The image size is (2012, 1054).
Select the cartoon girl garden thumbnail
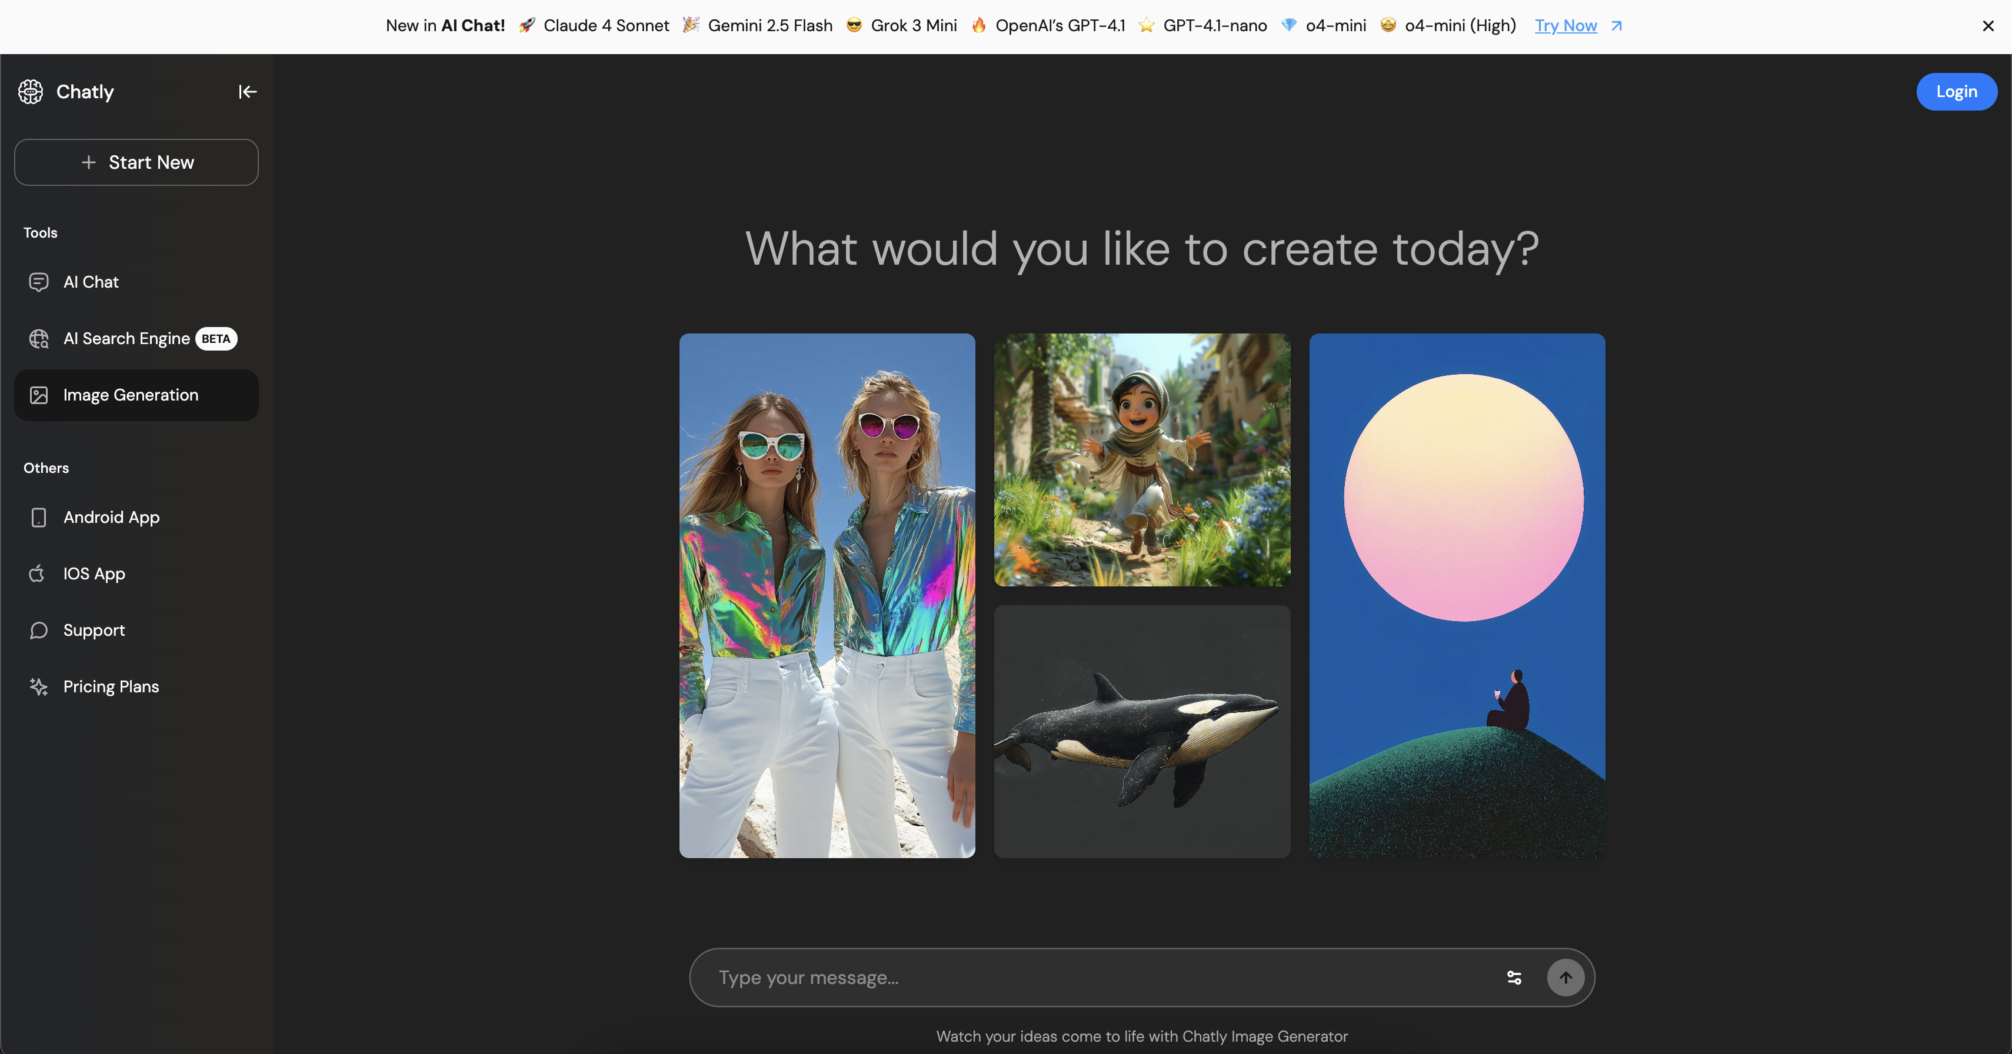[1141, 460]
